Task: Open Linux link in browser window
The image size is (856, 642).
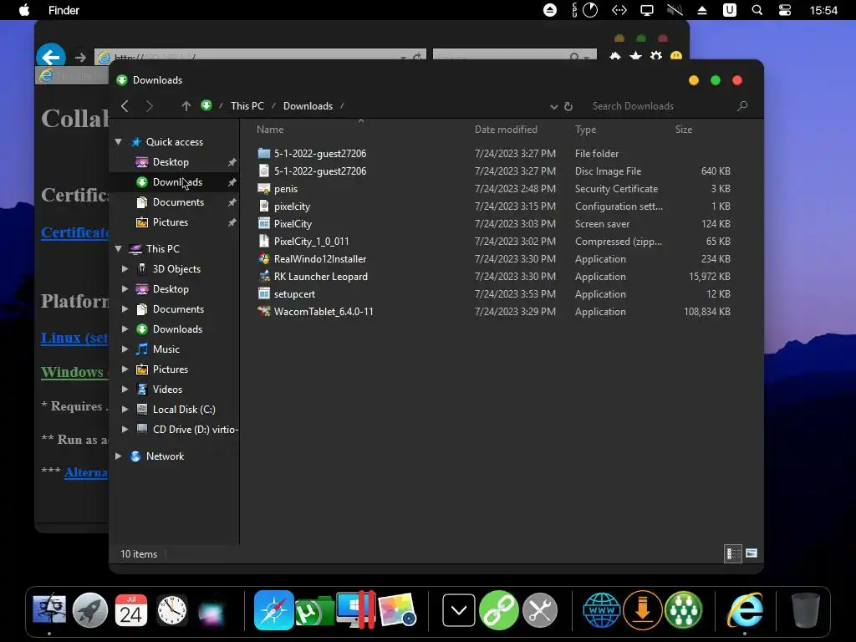Action: pos(74,338)
